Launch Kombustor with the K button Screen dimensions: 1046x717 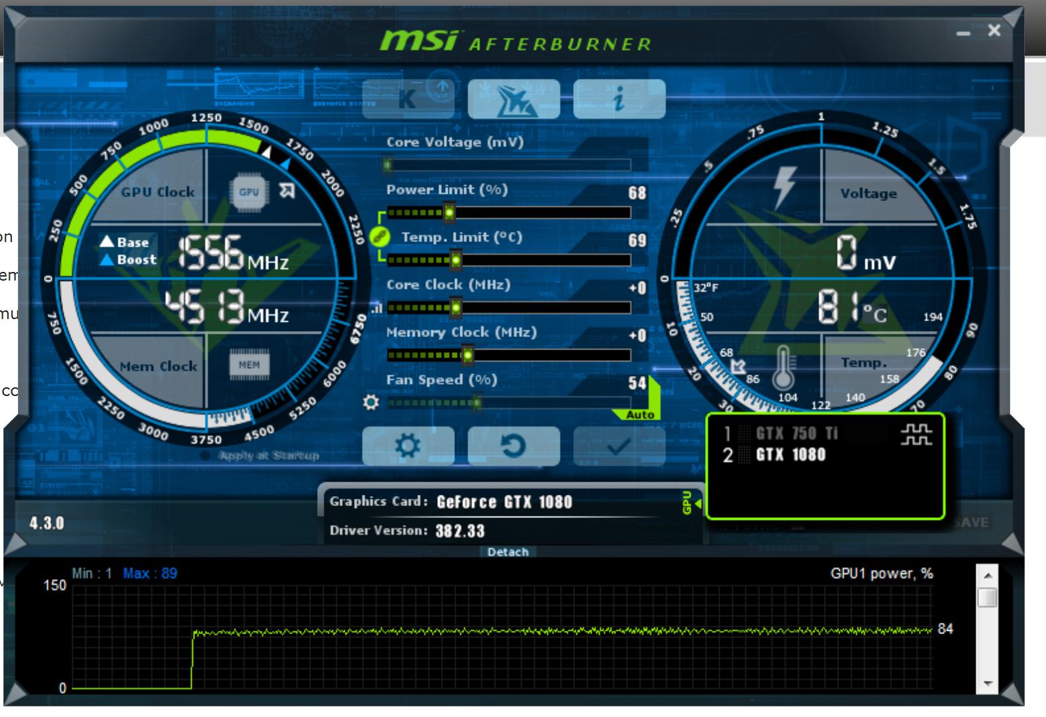coord(408,99)
